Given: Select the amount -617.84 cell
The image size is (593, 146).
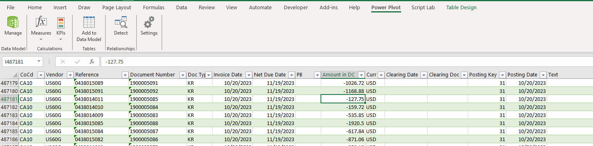Looking at the screenshot, I should [343, 131].
